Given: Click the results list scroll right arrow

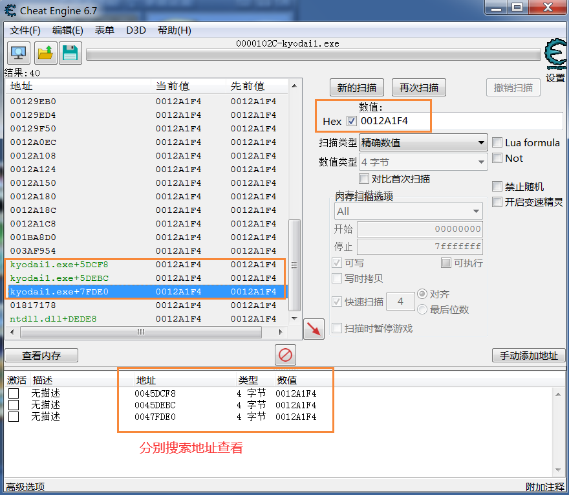Looking at the screenshot, I should point(281,332).
